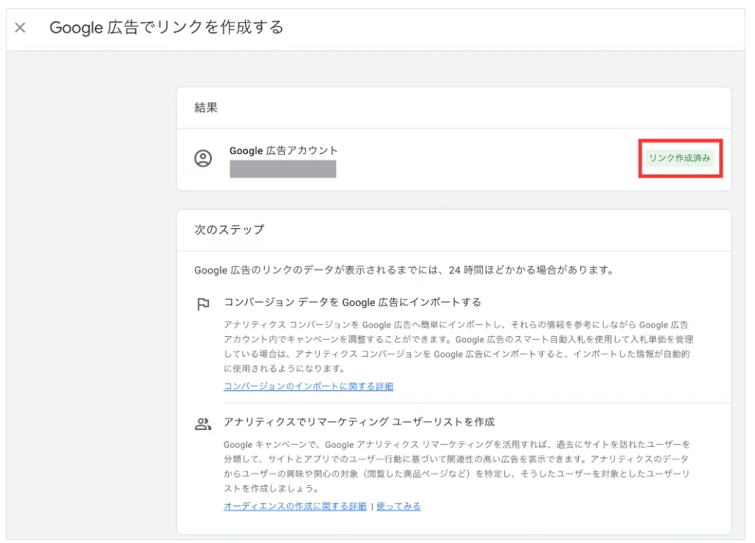Click the flag icon beside conversion import
This screenshot has height=543, width=755.
203,304
